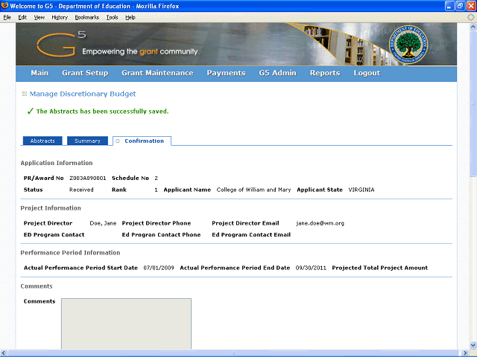Click applicant state VIRGINIA
This screenshot has width=477, height=357.
pos(361,190)
